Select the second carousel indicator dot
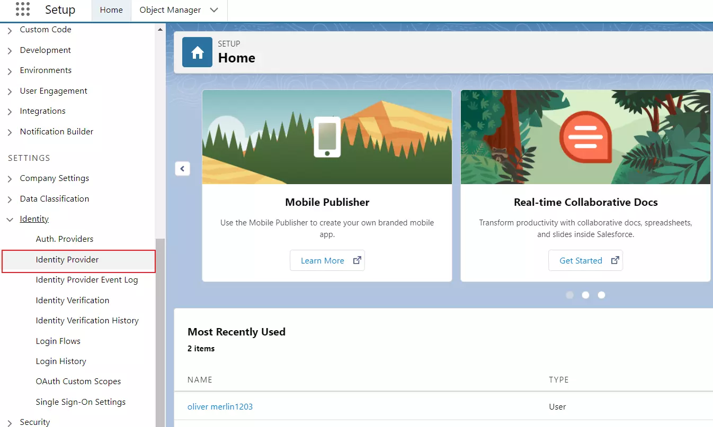Viewport: 713px width, 427px height. tap(585, 295)
